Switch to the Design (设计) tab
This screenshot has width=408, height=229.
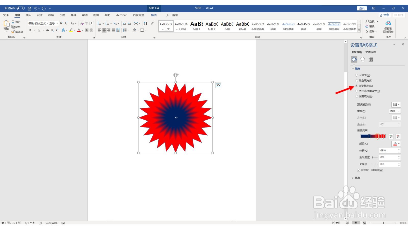coord(40,15)
